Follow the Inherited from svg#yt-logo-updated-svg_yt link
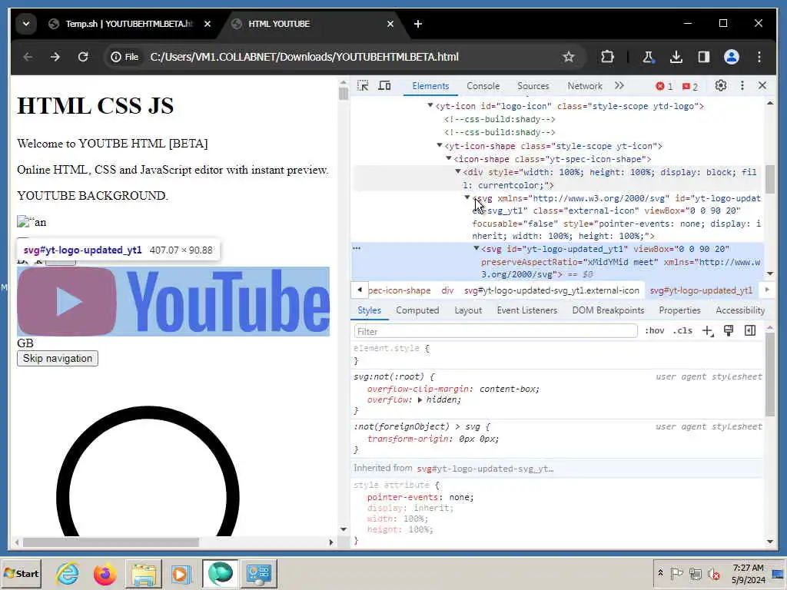The width and height of the screenshot is (787, 590). click(485, 469)
